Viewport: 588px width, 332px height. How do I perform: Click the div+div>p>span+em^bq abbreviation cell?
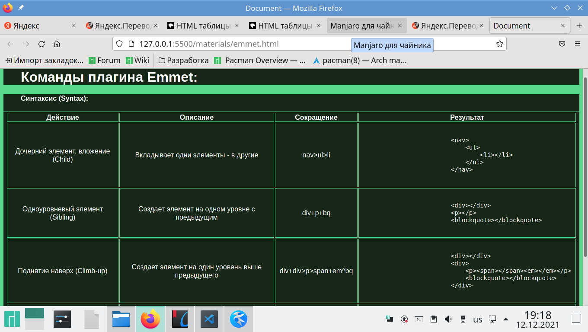(x=316, y=271)
